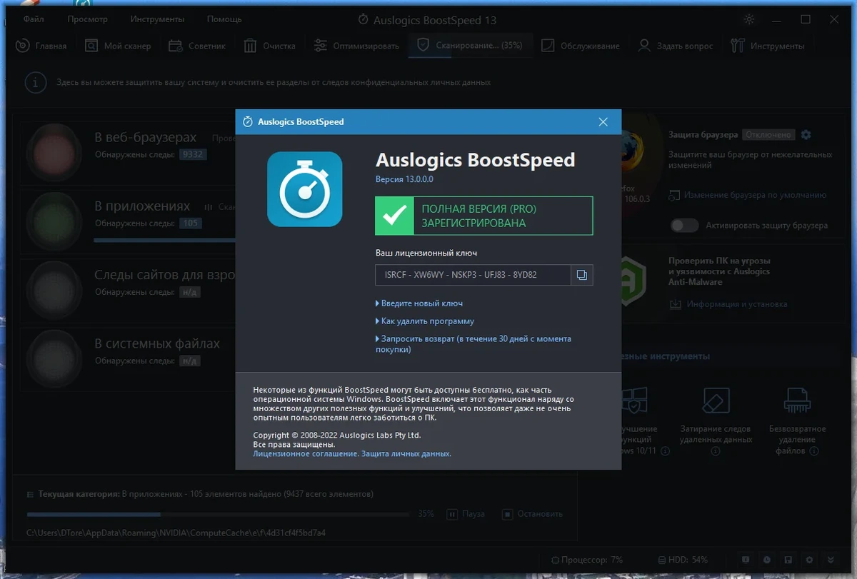Open the Советник tab
Image resolution: width=857 pixels, height=579 pixels.
(197, 46)
